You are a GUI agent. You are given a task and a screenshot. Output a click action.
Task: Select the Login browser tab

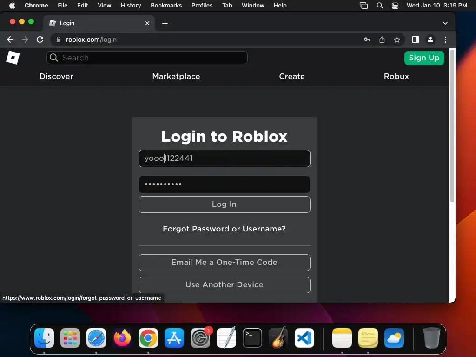click(x=99, y=23)
